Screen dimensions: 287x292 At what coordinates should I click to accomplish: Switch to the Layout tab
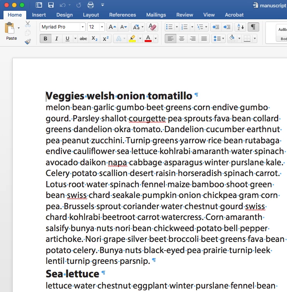coord(91,15)
